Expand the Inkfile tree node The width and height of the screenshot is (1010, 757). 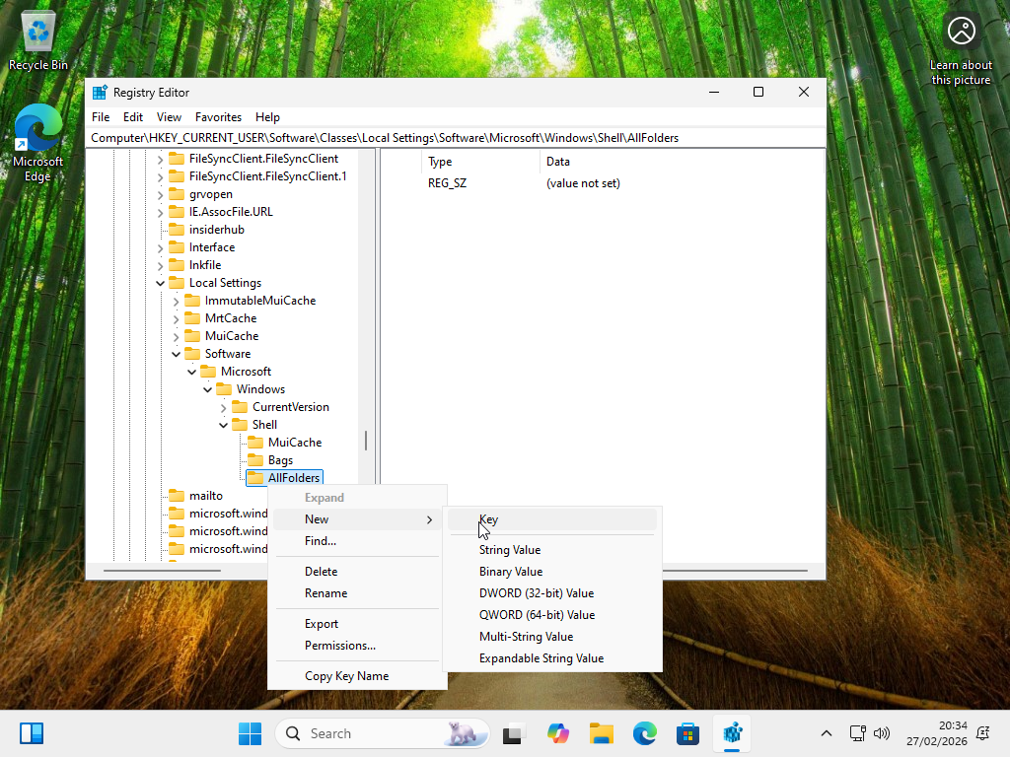(x=161, y=265)
